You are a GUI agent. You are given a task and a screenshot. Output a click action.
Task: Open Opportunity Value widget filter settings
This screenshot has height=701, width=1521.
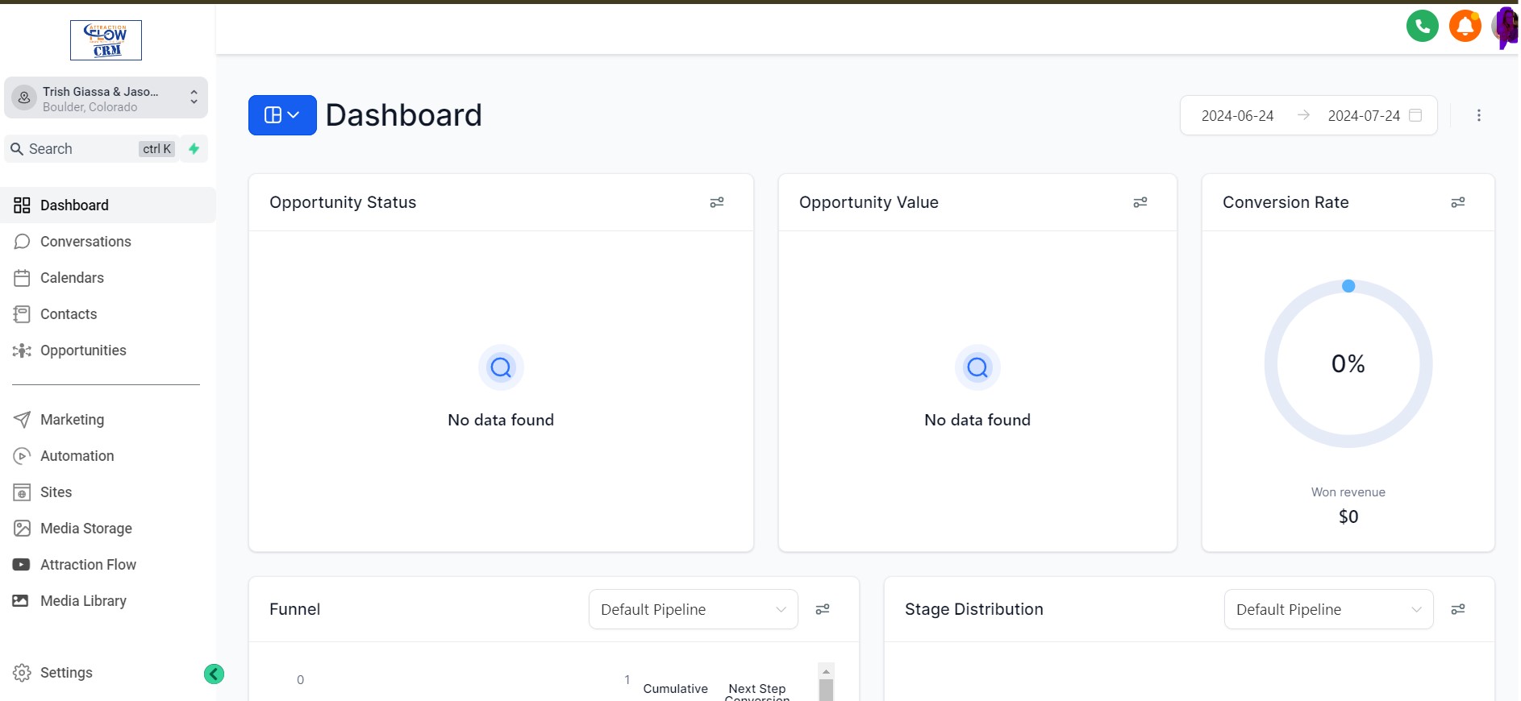[x=1140, y=202]
